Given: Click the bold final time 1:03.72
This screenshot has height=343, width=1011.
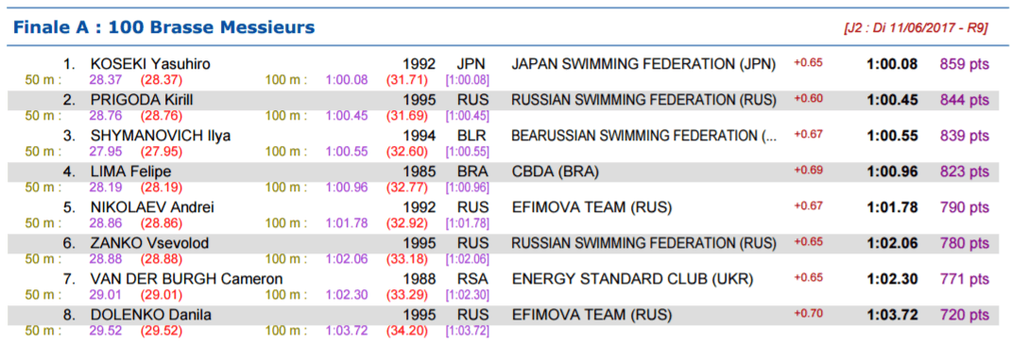Looking at the screenshot, I should [892, 316].
